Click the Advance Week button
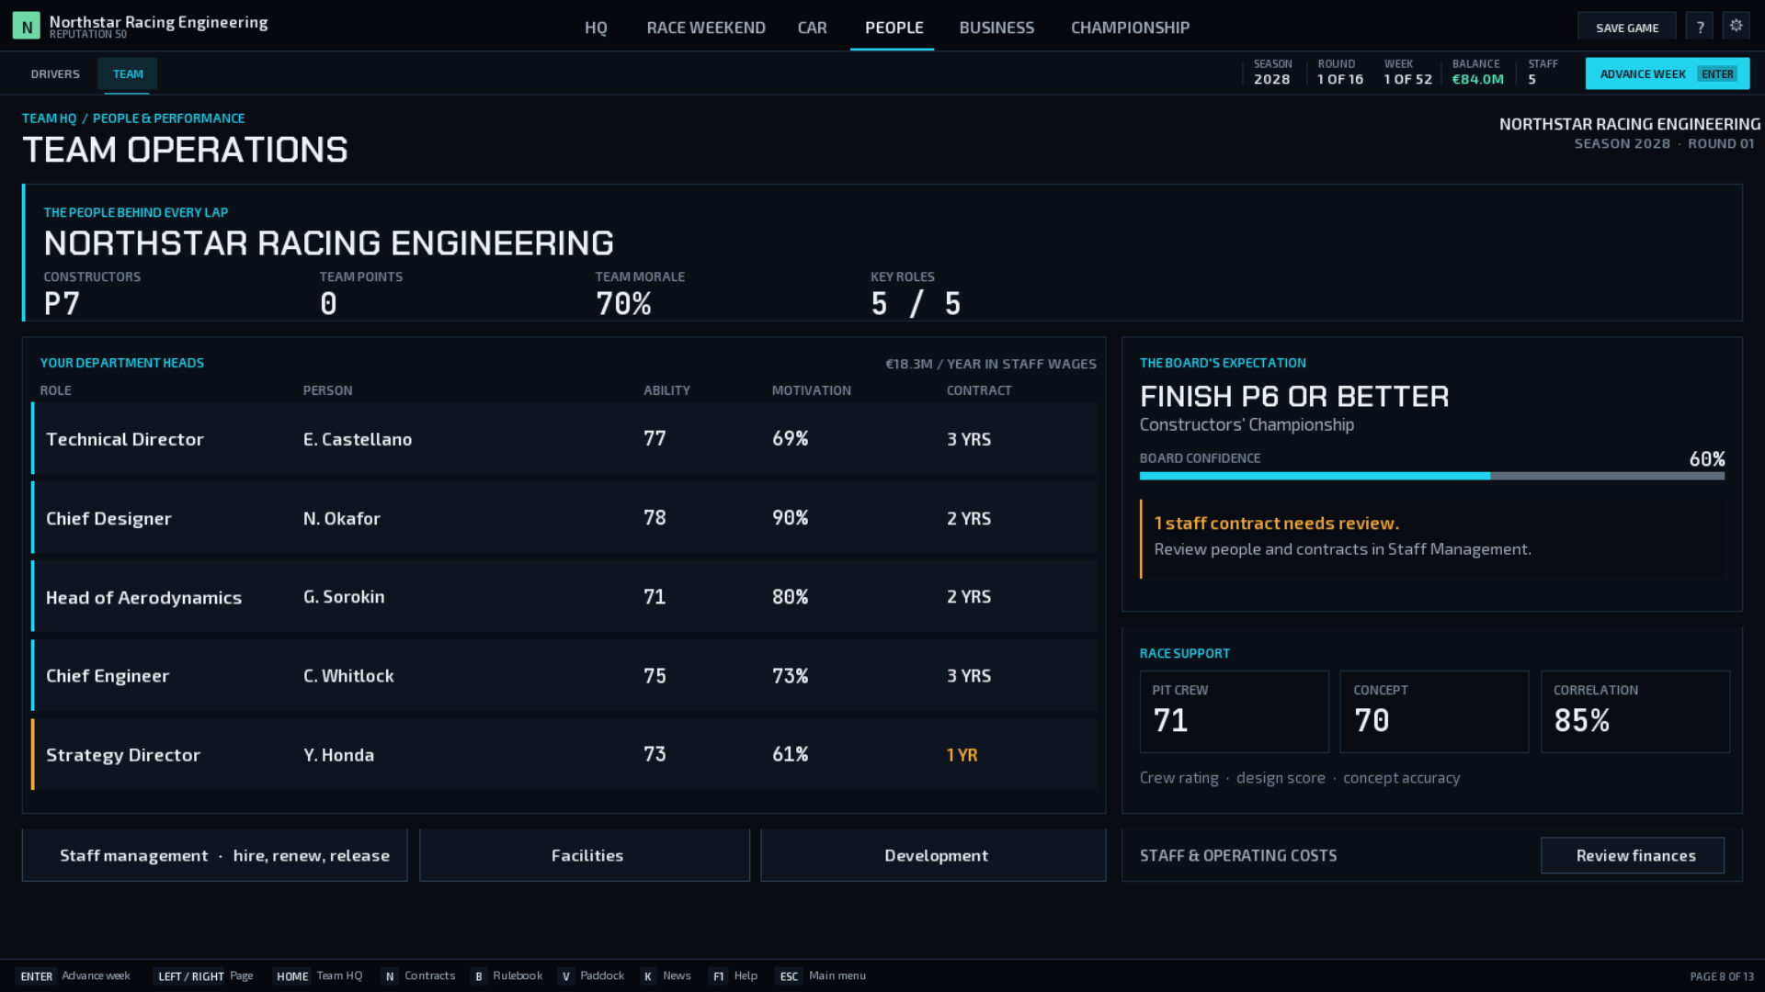Viewport: 1765px width, 992px height. [1667, 73]
